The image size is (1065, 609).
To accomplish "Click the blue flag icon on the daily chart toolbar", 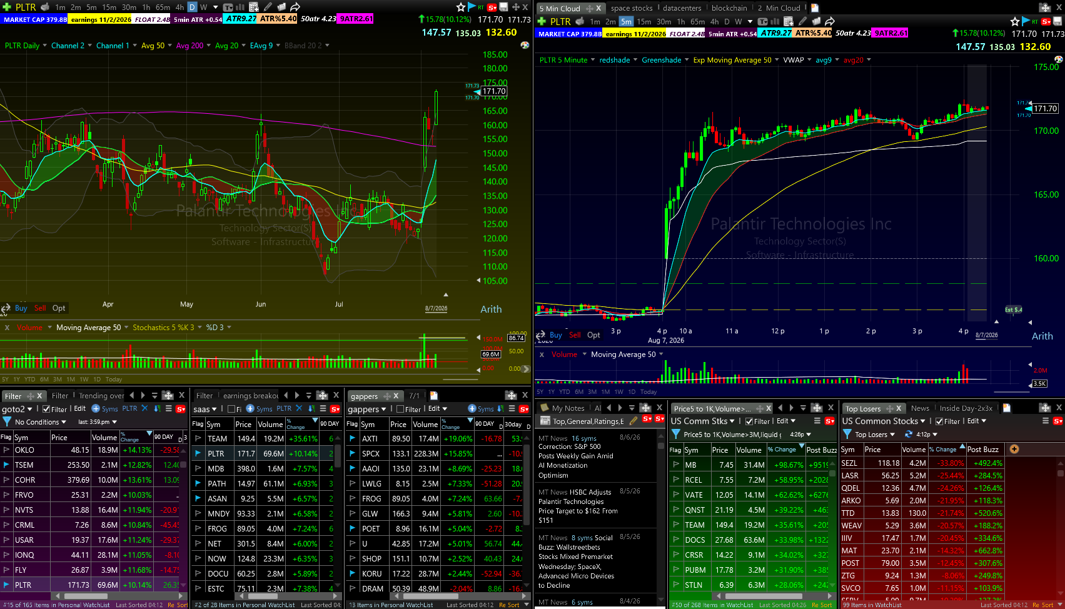I will (472, 8).
